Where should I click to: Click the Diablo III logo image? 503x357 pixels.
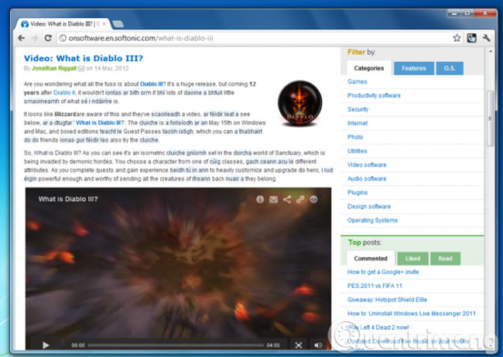tap(299, 103)
